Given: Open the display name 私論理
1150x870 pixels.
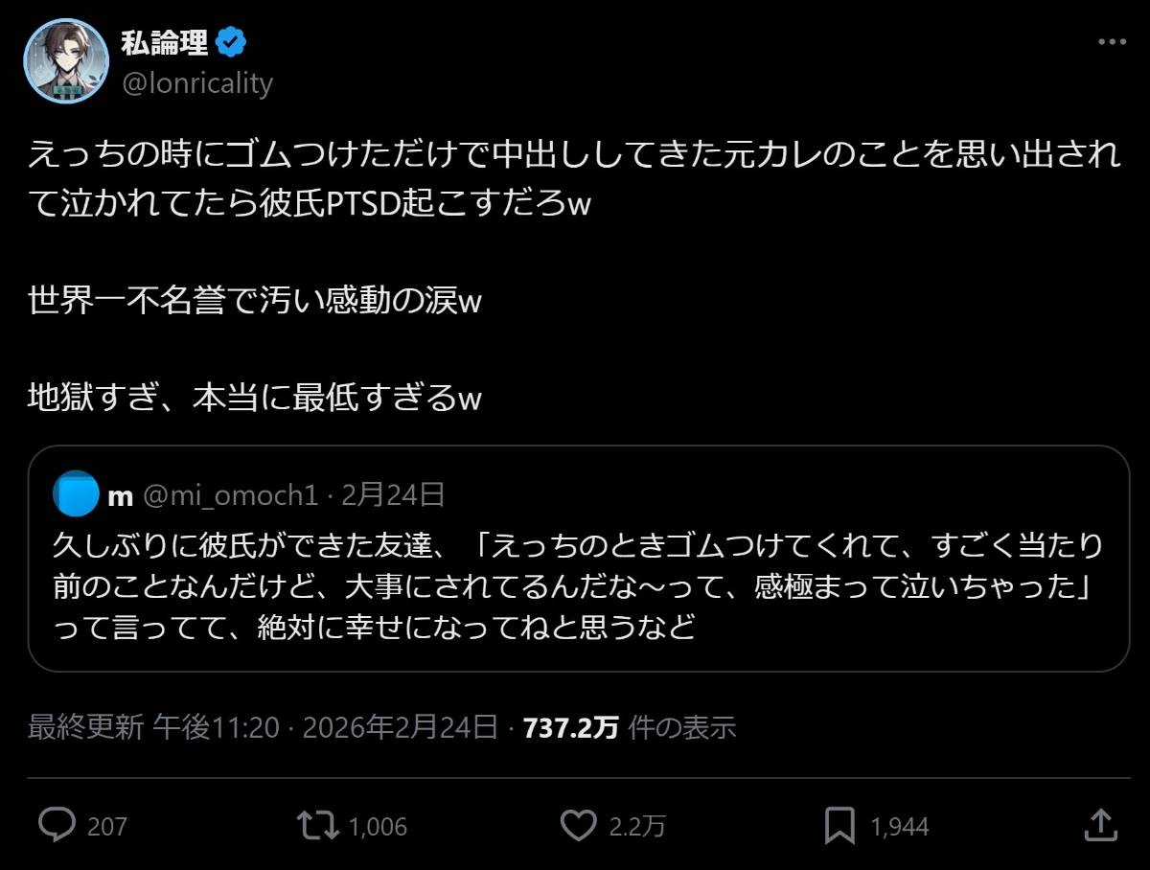Looking at the screenshot, I should (167, 42).
